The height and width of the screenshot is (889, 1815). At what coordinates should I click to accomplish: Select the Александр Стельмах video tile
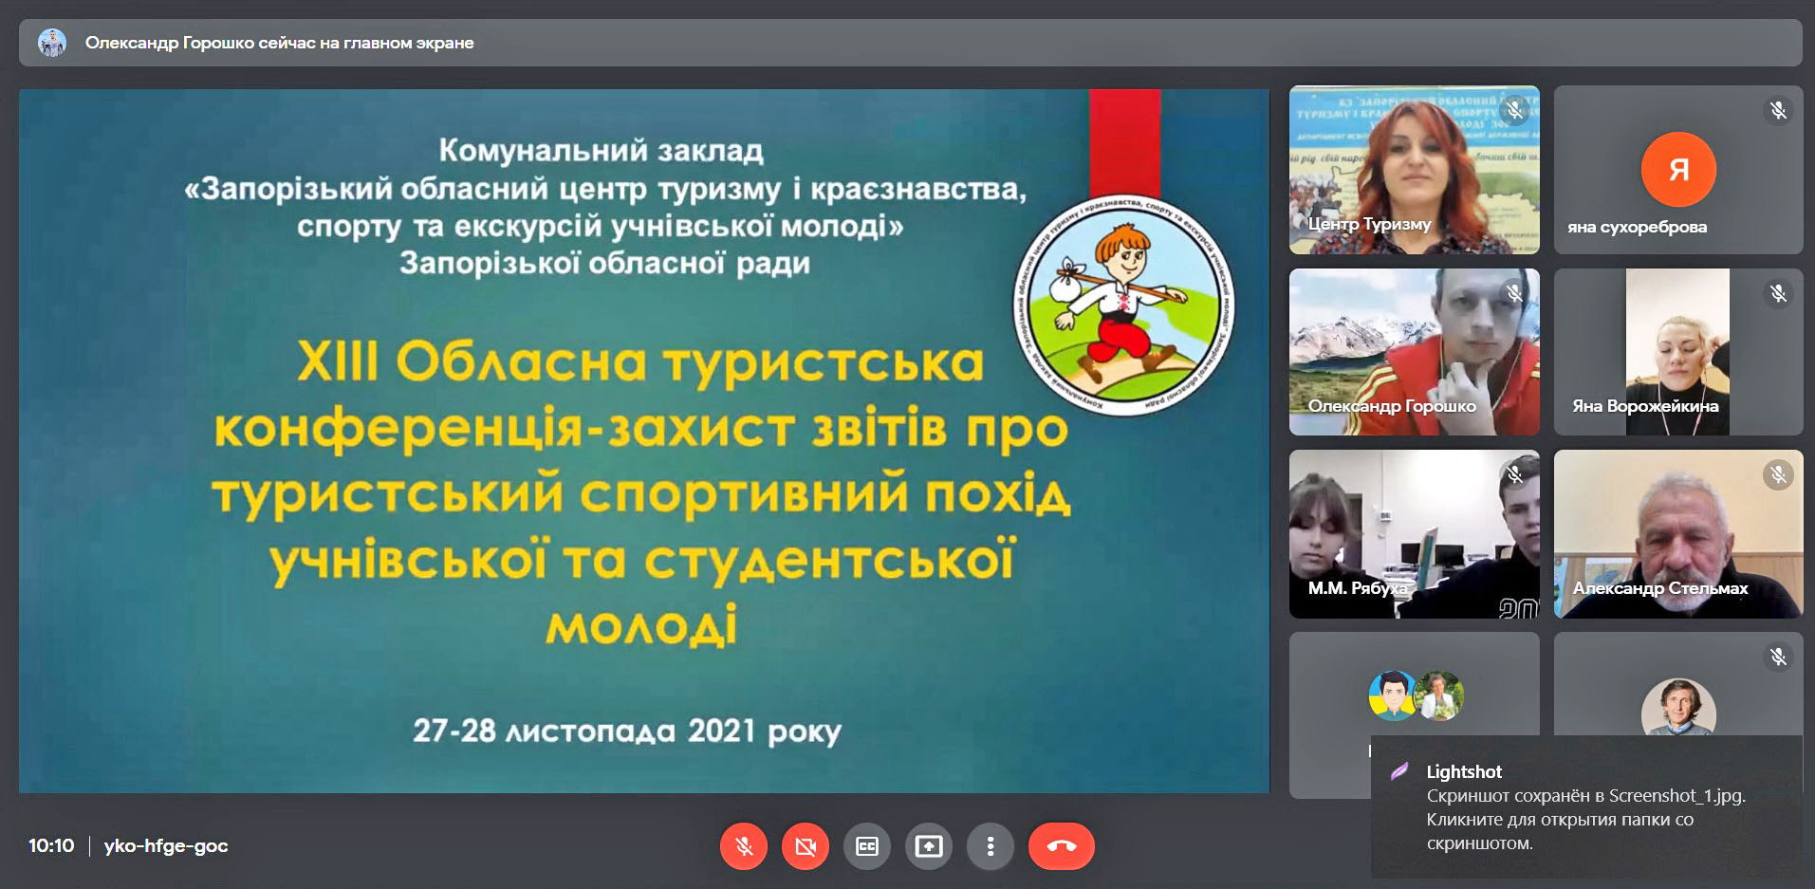tap(1677, 534)
